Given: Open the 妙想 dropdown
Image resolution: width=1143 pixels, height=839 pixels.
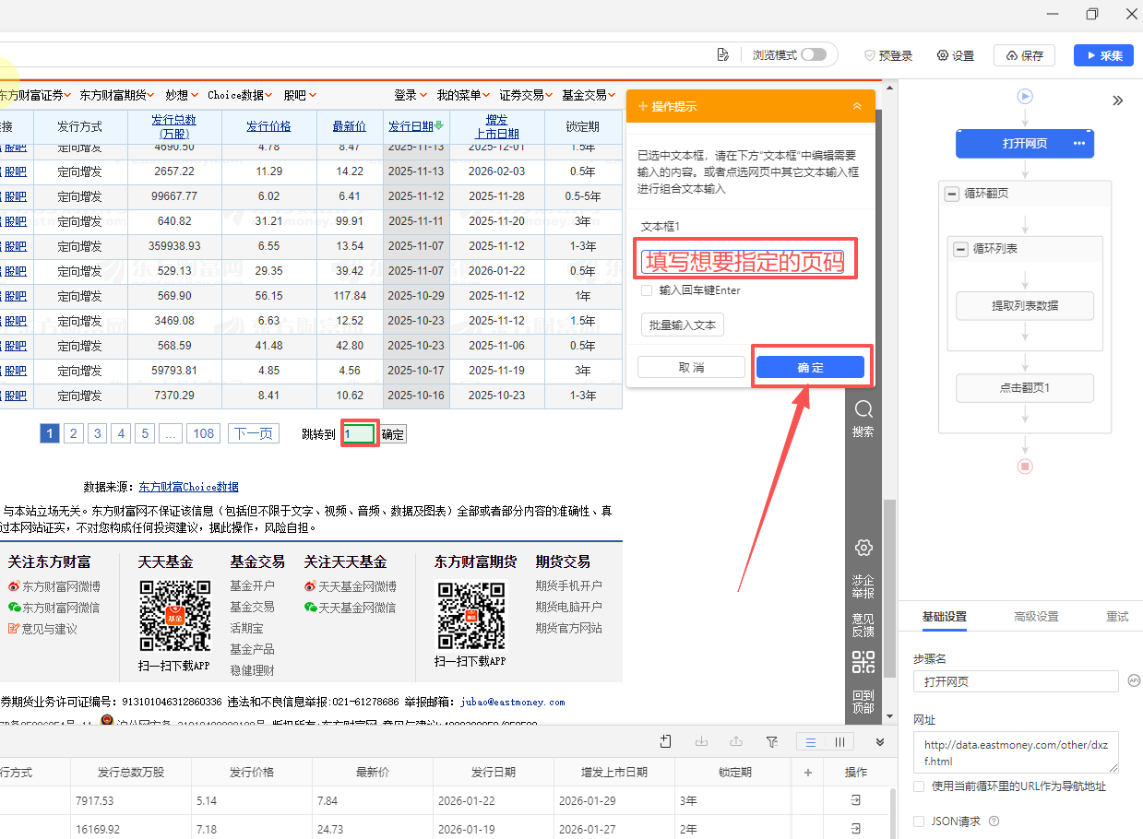Looking at the screenshot, I should (x=182, y=95).
